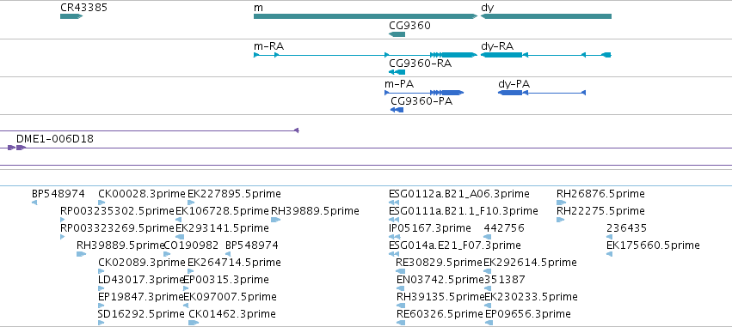732x327 pixels.
Task: Select EST RP003235302.5prime
Action: click(117, 211)
